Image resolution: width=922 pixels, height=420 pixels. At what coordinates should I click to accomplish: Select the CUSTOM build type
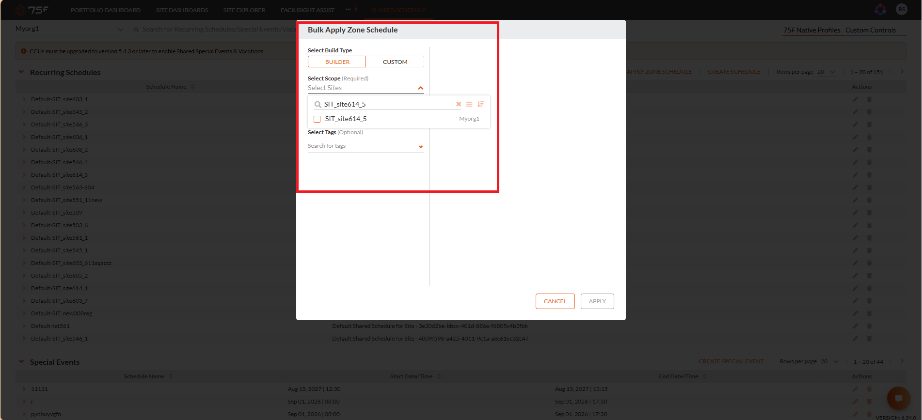pos(395,62)
